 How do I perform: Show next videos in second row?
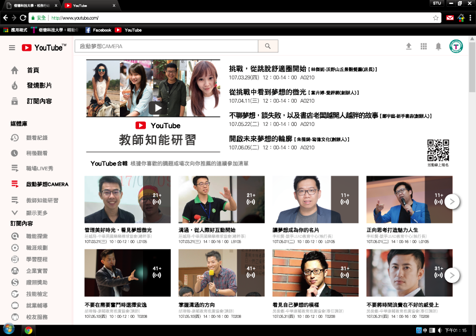[x=452, y=276]
